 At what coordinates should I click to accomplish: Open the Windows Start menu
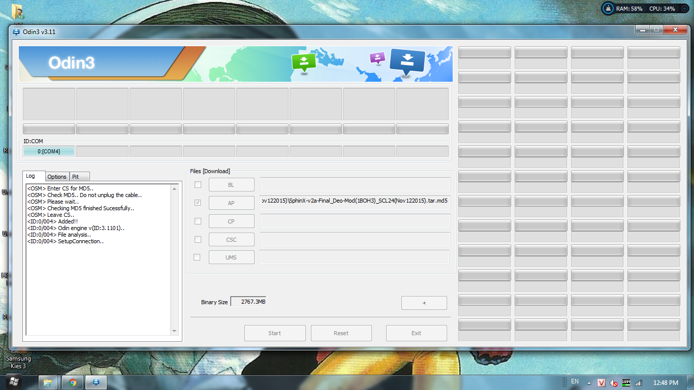coord(13,382)
